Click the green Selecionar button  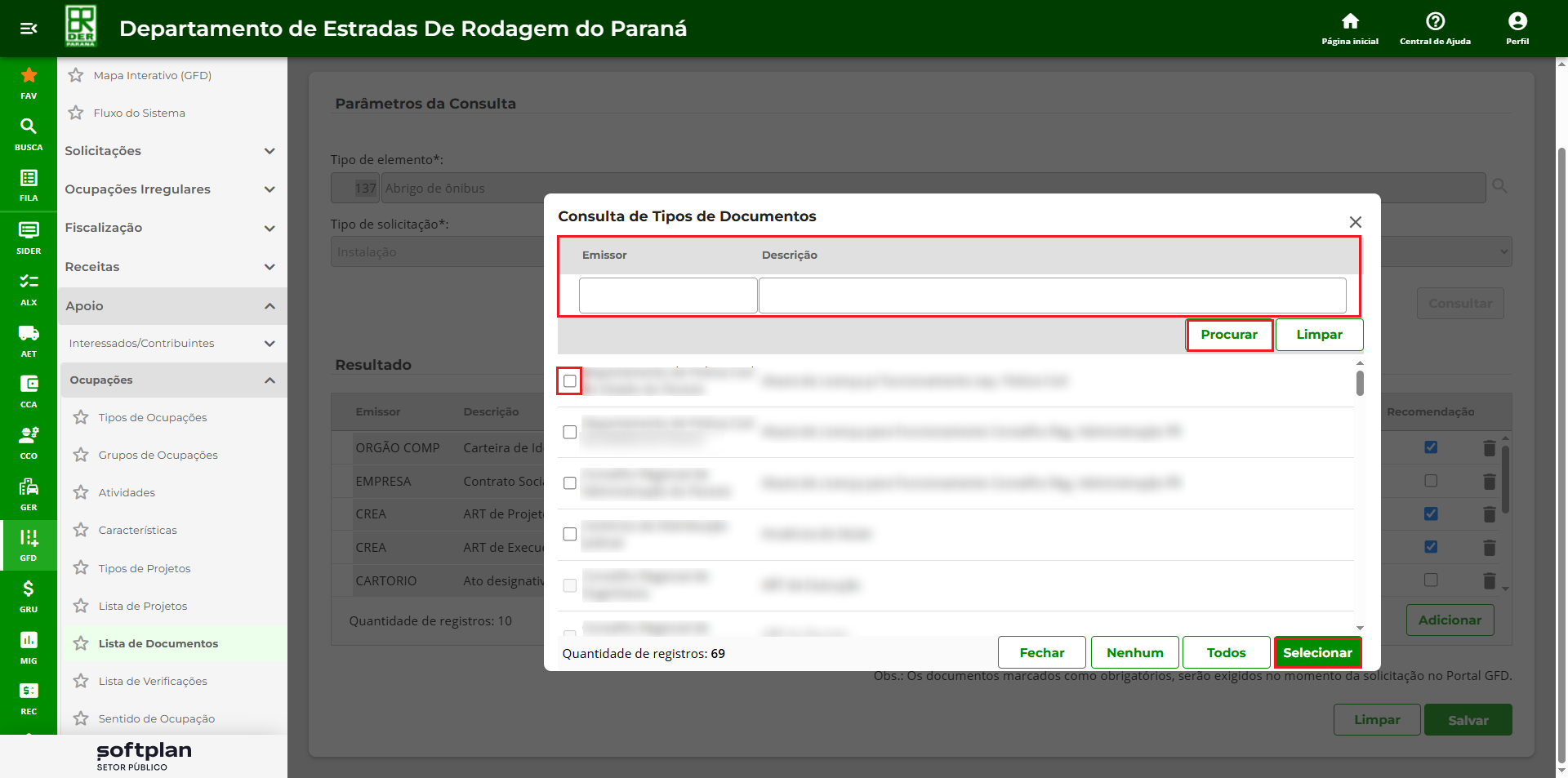1317,653
